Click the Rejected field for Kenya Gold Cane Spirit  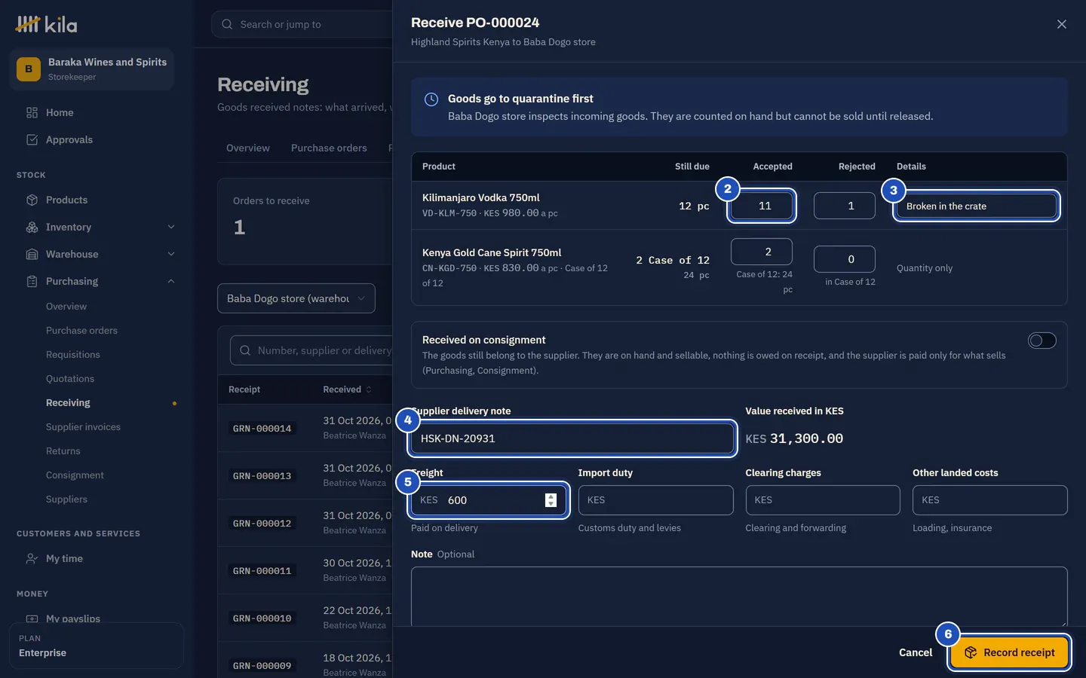click(x=845, y=259)
